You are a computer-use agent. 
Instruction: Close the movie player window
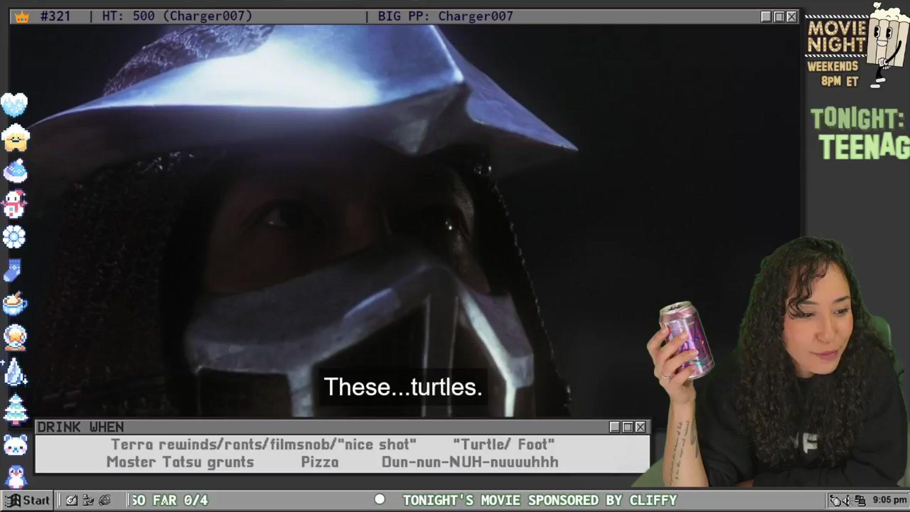coord(792,17)
